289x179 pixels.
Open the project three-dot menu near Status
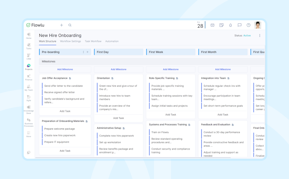pyautogui.click(x=260, y=35)
